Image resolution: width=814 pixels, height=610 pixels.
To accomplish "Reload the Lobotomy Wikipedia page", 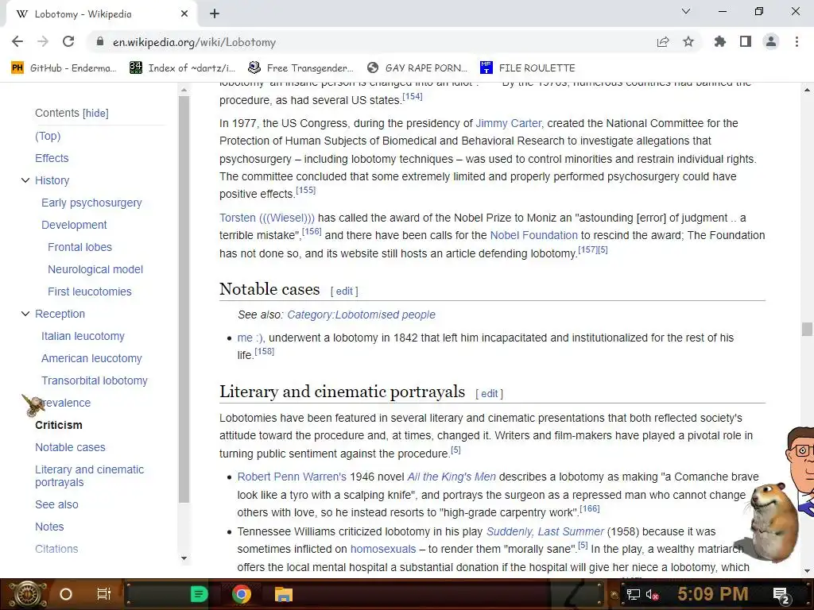I will [68, 42].
